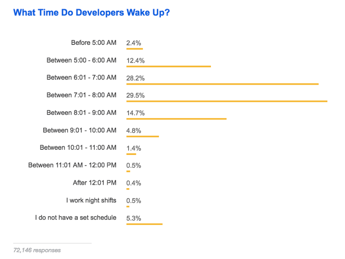
Task: Click the 'Before 5:00 AM' label
Action: tap(94, 43)
